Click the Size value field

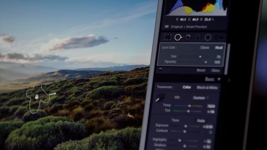(219, 57)
